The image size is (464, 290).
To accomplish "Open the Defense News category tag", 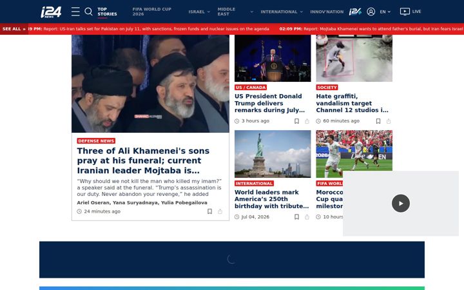I will coord(96,141).
